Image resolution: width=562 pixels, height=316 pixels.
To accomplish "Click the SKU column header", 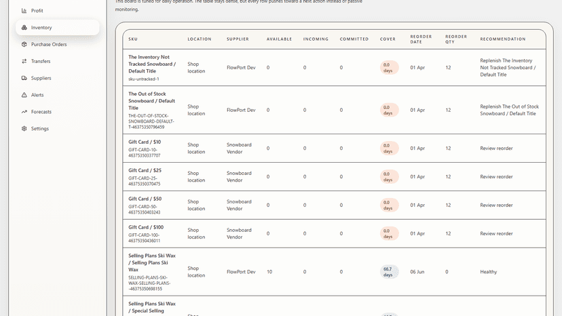I will pyautogui.click(x=133, y=39).
